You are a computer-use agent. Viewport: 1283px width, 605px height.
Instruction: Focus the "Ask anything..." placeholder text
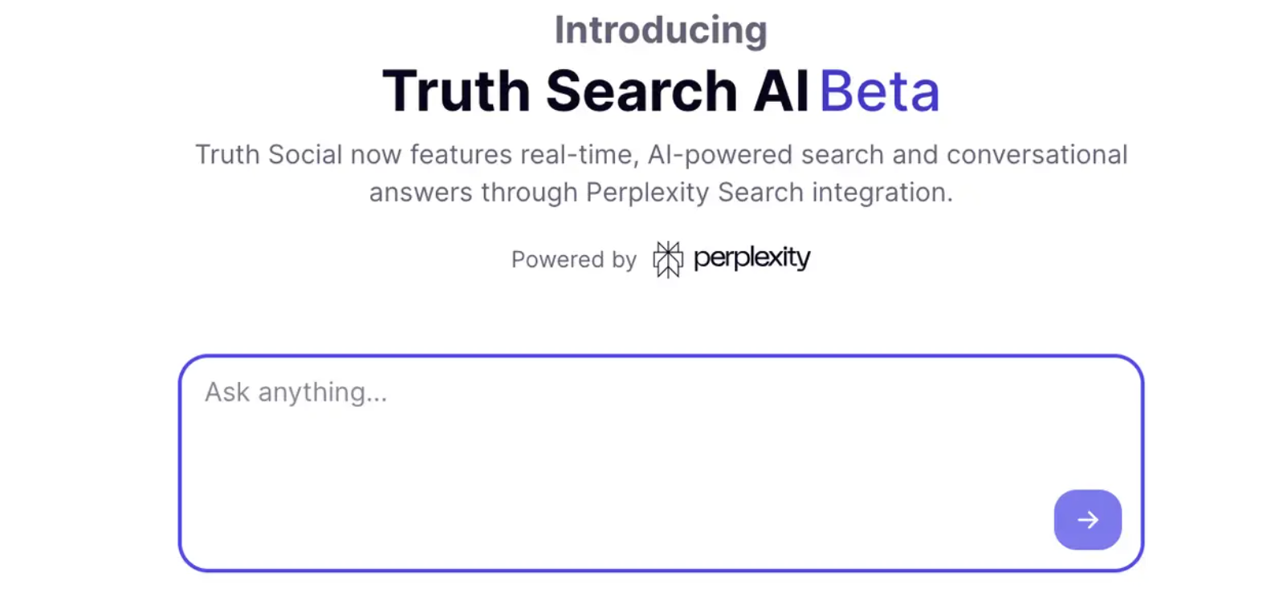(295, 392)
